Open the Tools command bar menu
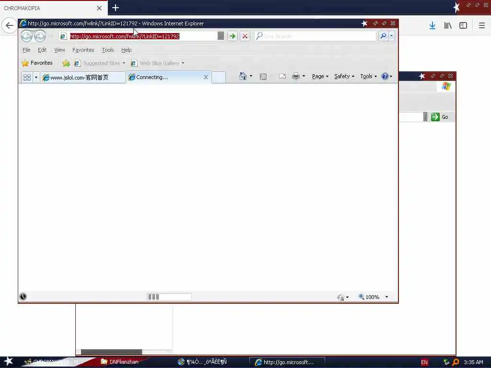The height and width of the screenshot is (368, 491). [369, 76]
